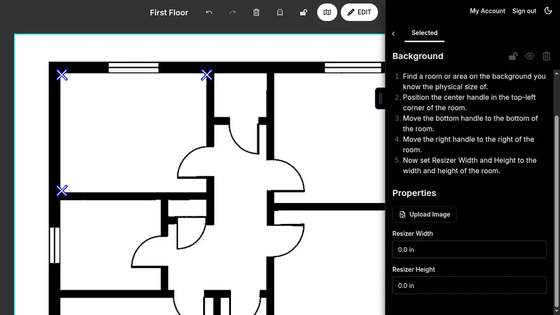Toggle the toolbar unlock padlock icon
Viewport: 560px width, 315px height.
pos(303,12)
